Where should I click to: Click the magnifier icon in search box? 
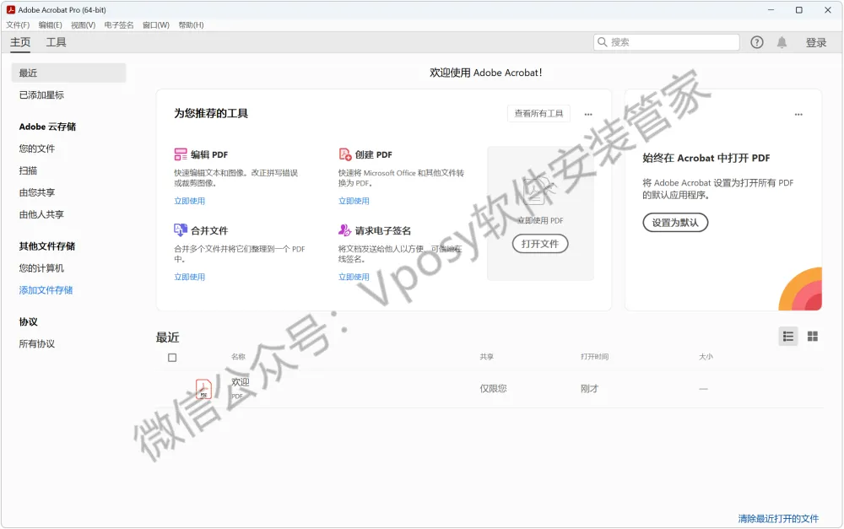[x=603, y=42]
